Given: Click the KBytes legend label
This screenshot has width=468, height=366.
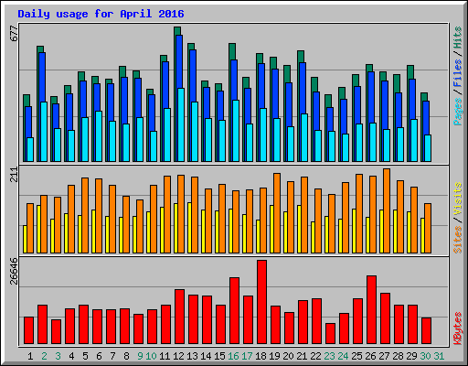Looking at the screenshot, I should 457,328.
